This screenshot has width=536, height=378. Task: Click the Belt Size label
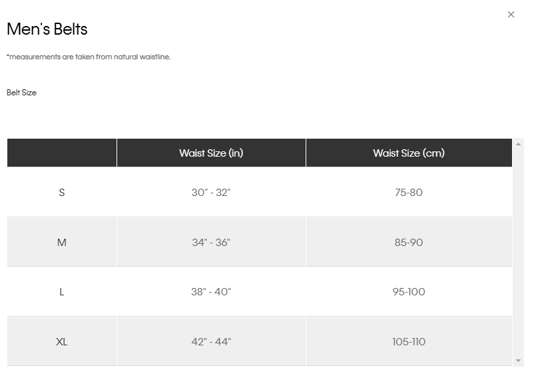point(21,93)
